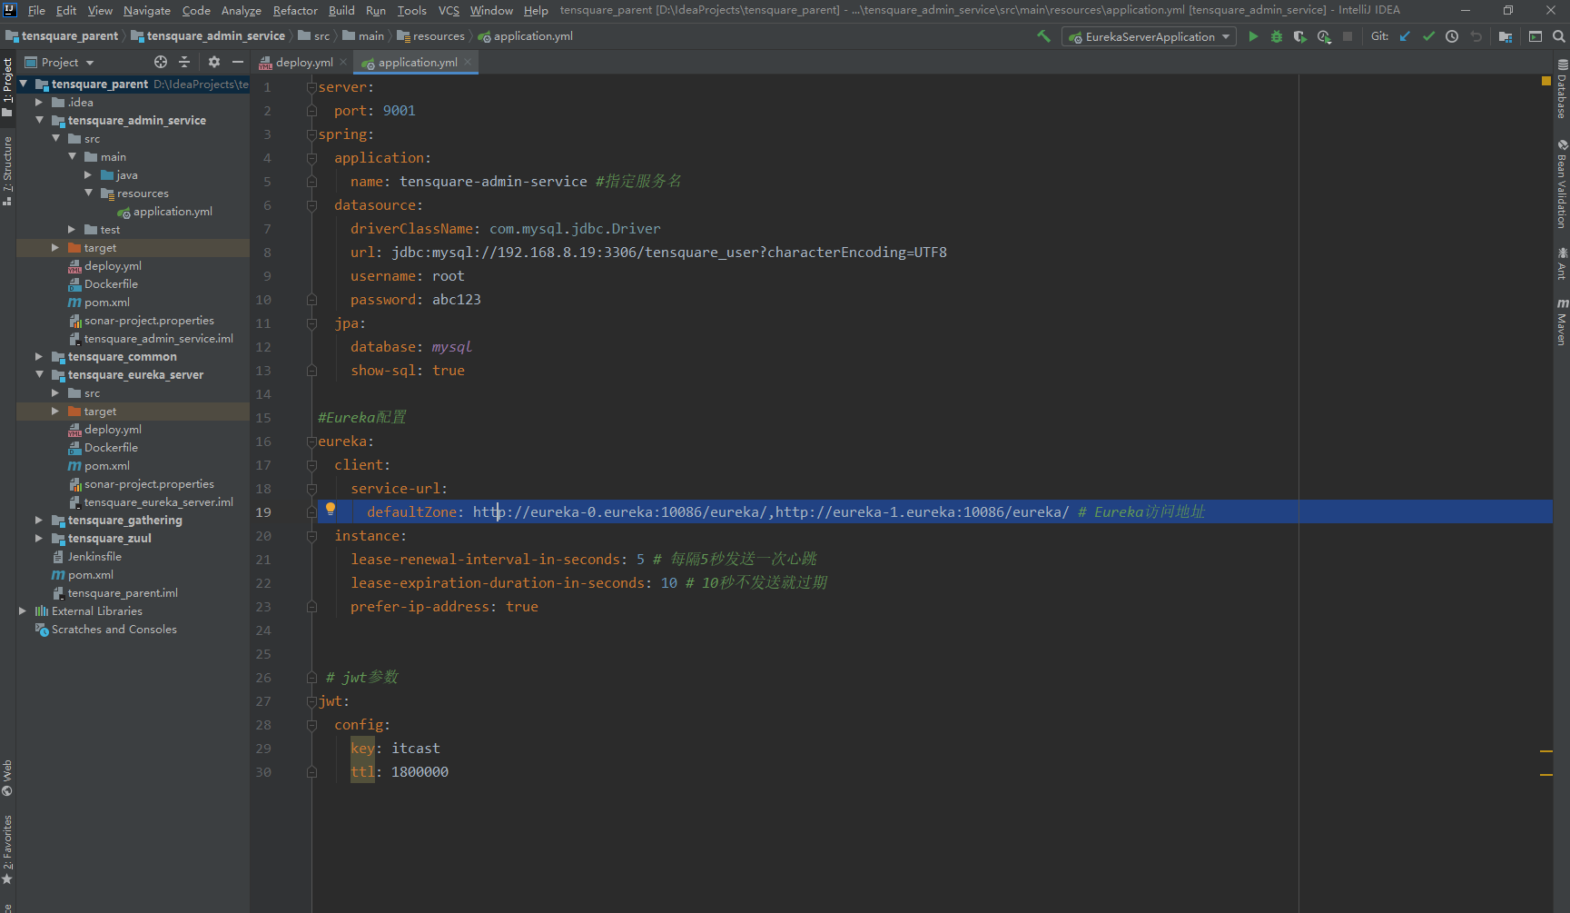Open the File menu

pos(36,10)
